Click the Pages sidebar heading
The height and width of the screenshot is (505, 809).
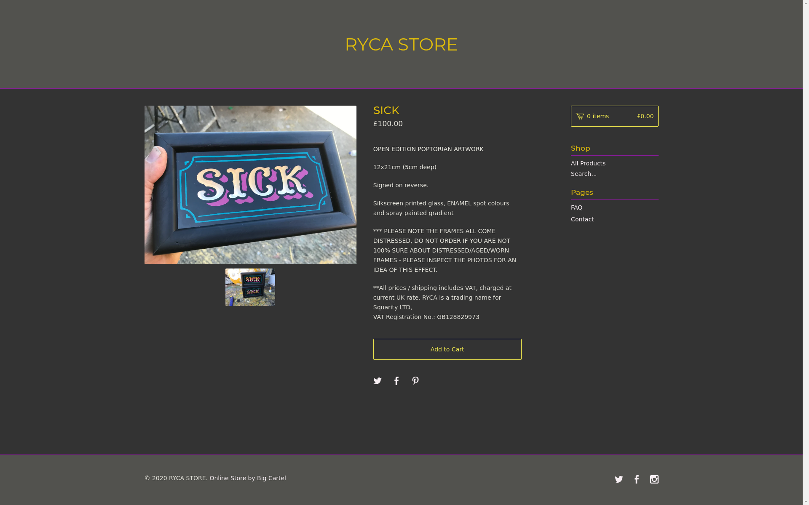click(x=581, y=192)
